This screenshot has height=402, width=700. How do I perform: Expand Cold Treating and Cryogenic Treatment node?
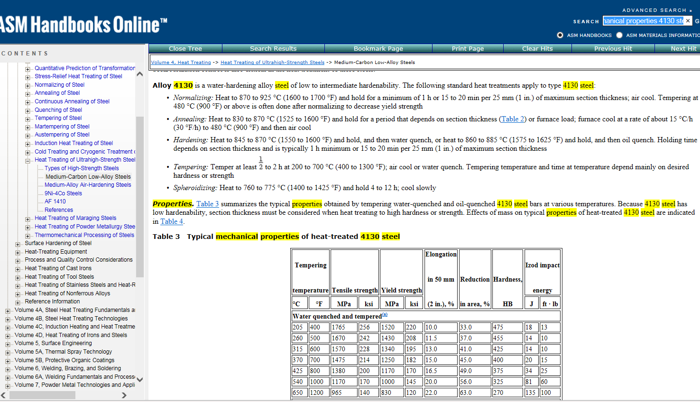click(x=28, y=153)
